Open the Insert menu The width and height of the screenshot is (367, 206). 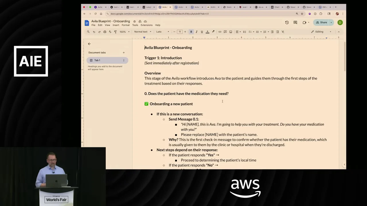[x=116, y=25]
